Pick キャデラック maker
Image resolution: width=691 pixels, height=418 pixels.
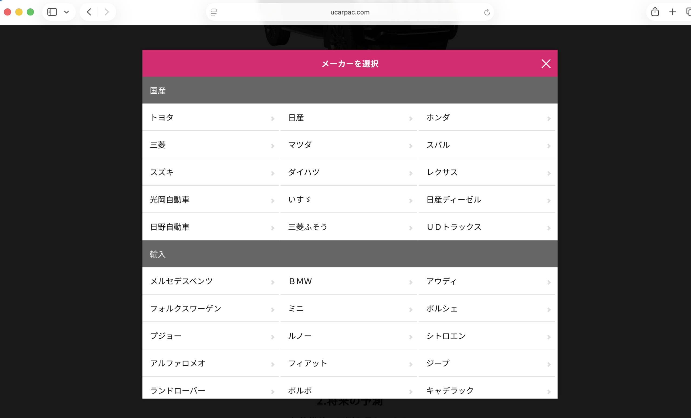(x=487, y=388)
